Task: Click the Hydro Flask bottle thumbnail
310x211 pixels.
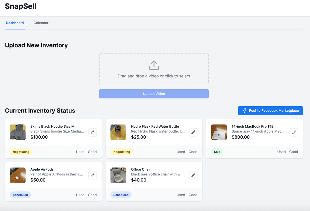Action: [x=118, y=132]
